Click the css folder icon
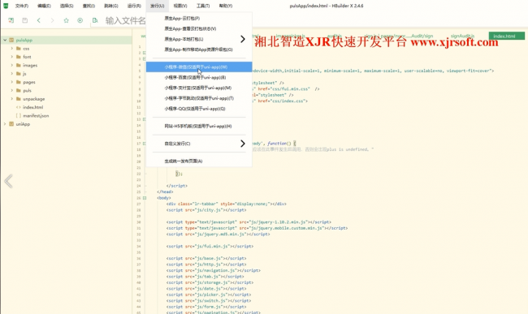 click(19, 49)
